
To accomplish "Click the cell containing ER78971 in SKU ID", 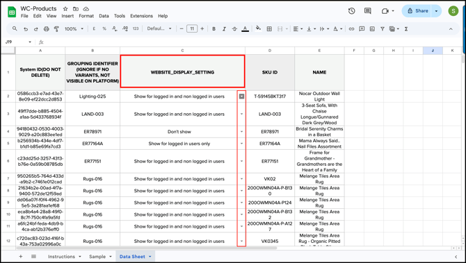I will coord(270,132).
